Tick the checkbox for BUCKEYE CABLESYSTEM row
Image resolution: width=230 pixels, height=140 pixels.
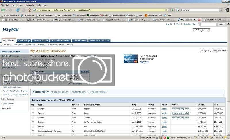32,131
